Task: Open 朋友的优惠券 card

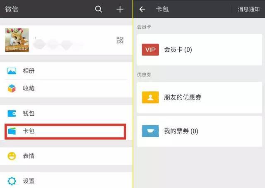Action: [200, 98]
